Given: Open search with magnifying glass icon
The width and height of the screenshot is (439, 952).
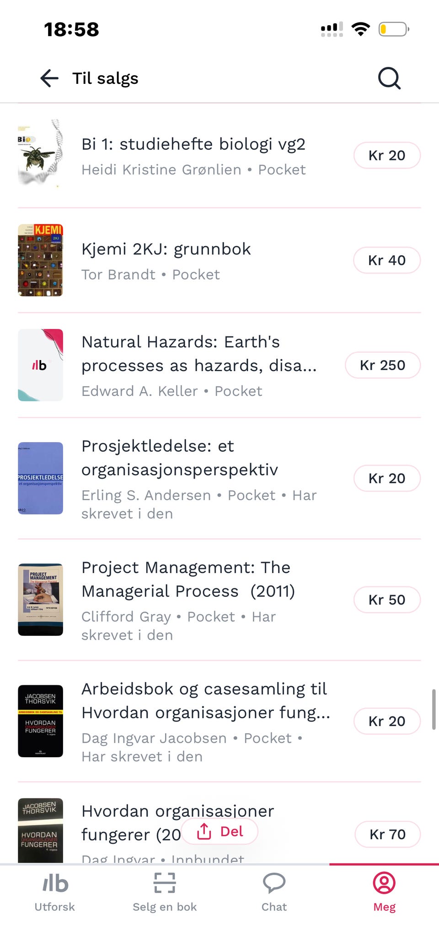Looking at the screenshot, I should pyautogui.click(x=389, y=78).
